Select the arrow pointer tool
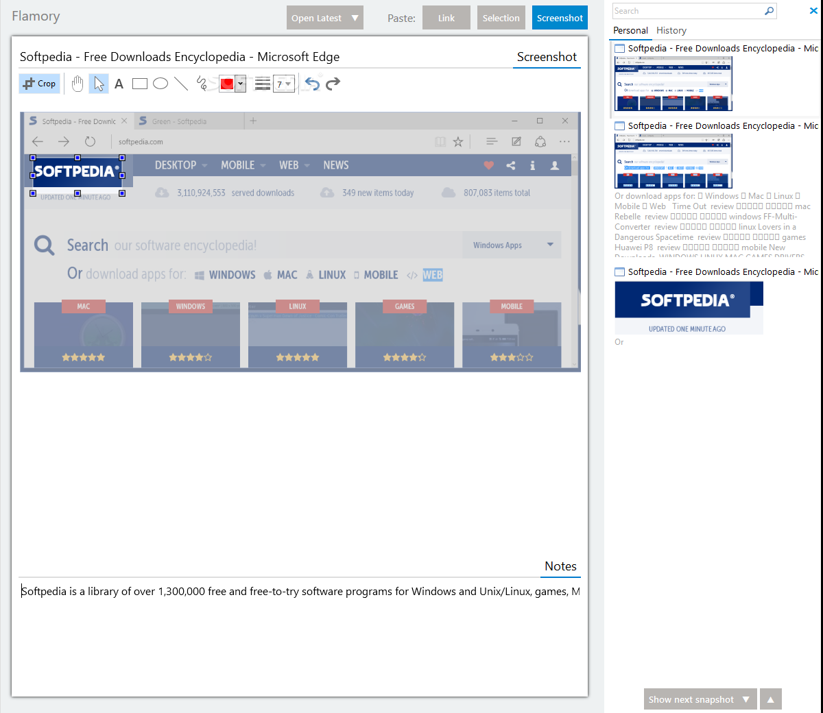Screen dimensions: 823x713 tap(99, 84)
